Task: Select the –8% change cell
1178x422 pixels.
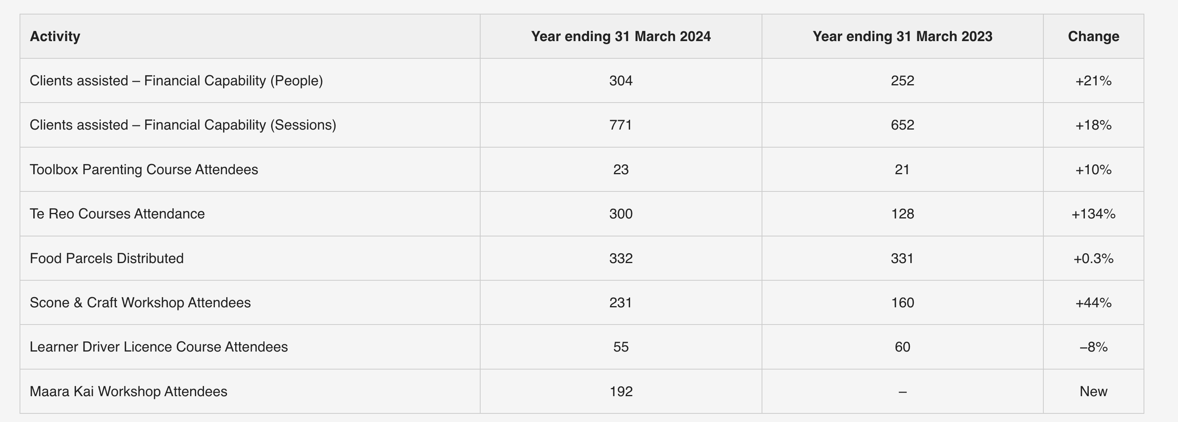Action: (1093, 347)
